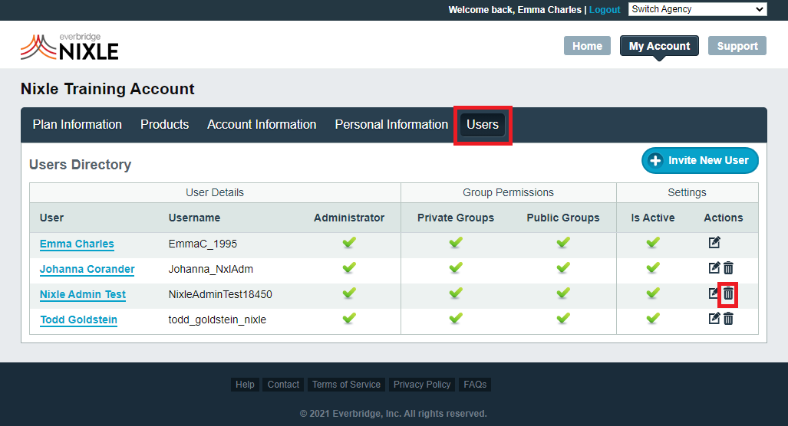Click the User Details header cell

point(215,192)
